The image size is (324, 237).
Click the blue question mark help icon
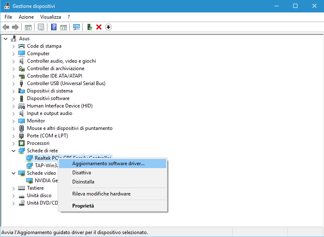point(54,27)
